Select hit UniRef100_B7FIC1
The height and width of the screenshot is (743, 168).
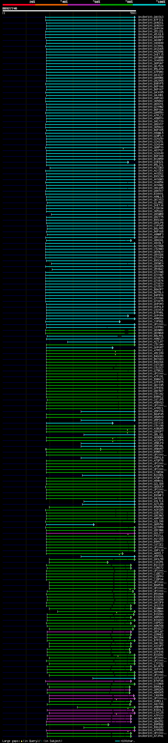151,20
